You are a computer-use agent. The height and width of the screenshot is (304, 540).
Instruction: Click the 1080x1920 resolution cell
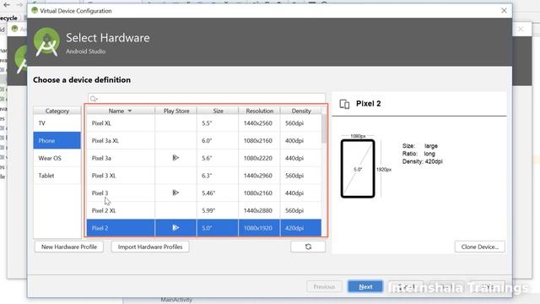(258, 228)
